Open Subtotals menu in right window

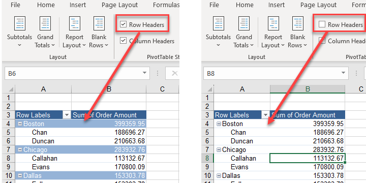pyautogui.click(x=218, y=32)
